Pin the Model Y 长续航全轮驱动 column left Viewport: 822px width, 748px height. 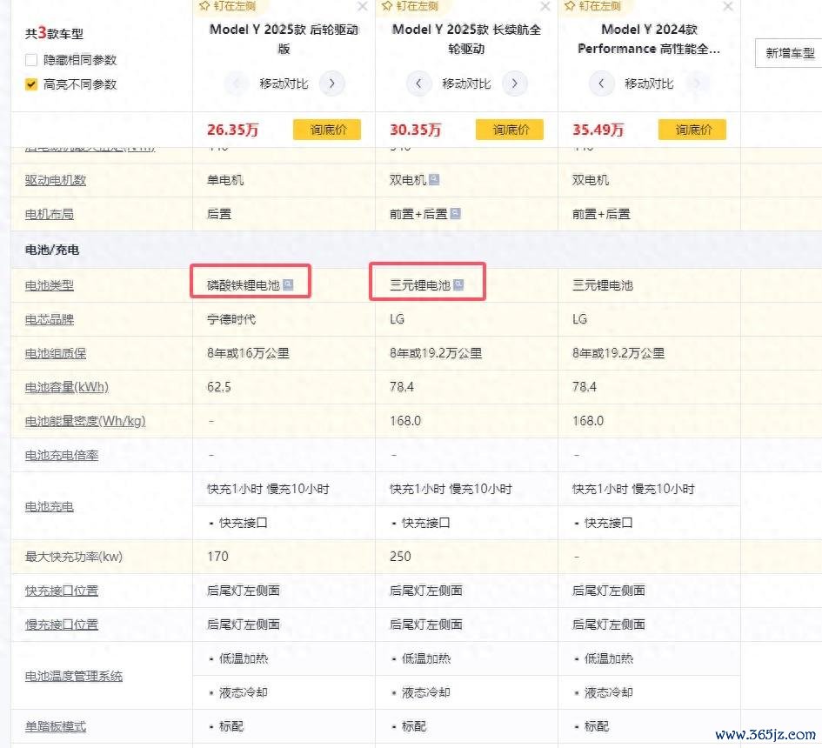pos(410,6)
